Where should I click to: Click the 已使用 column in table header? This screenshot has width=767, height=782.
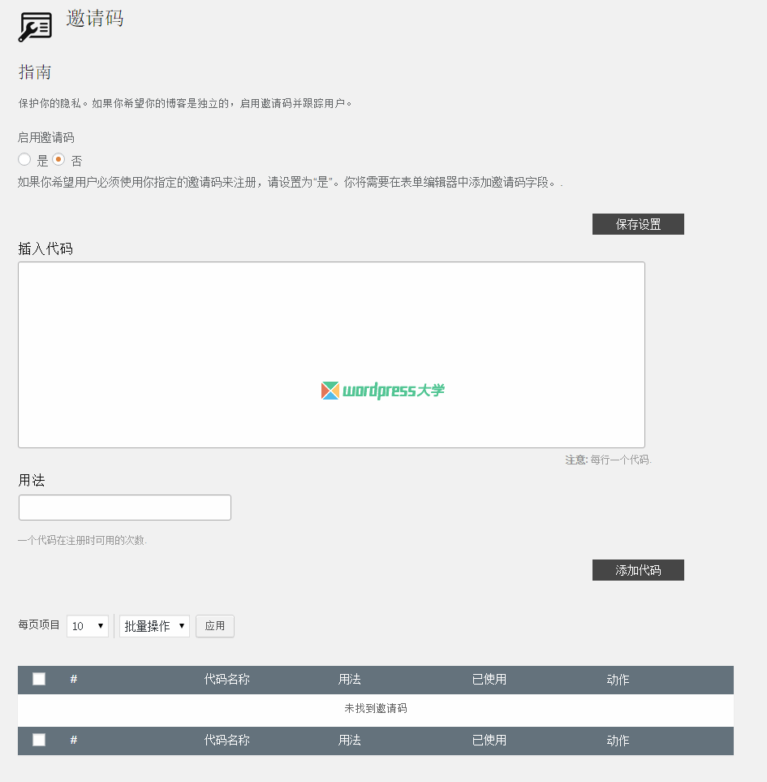[489, 679]
